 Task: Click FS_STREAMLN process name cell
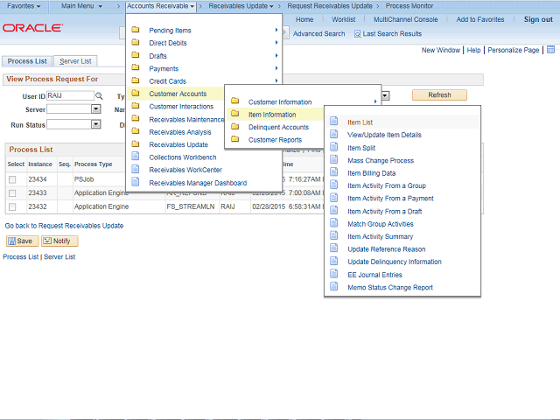point(191,206)
